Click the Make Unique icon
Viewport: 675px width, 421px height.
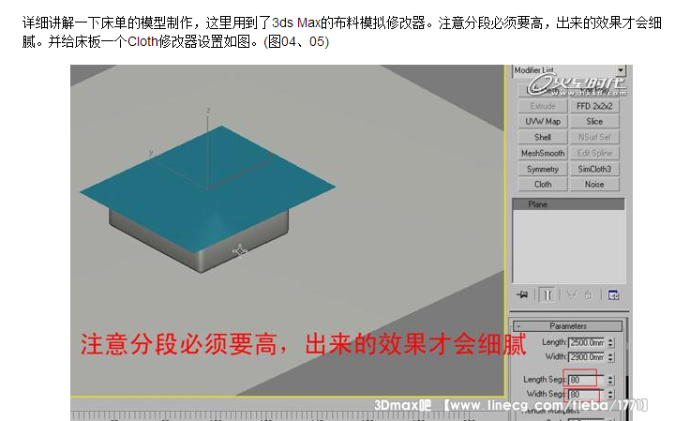[572, 295]
